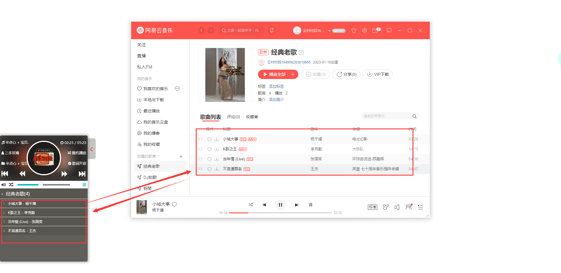Expand the user account dropdown arrow

[x=329, y=31]
